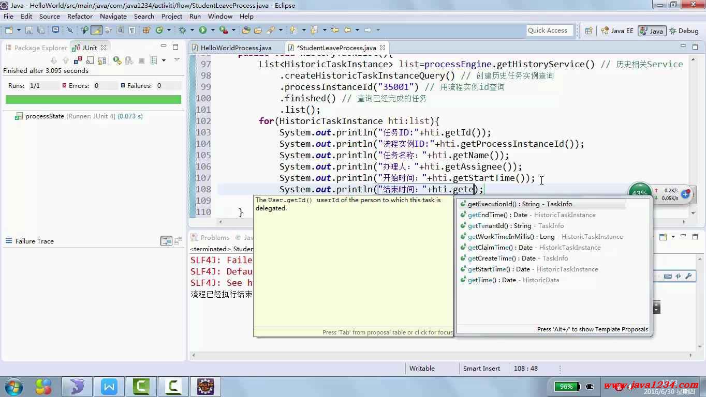Close the StudentLeaveProcess.java editor tab
706x397 pixels.
pos(383,48)
